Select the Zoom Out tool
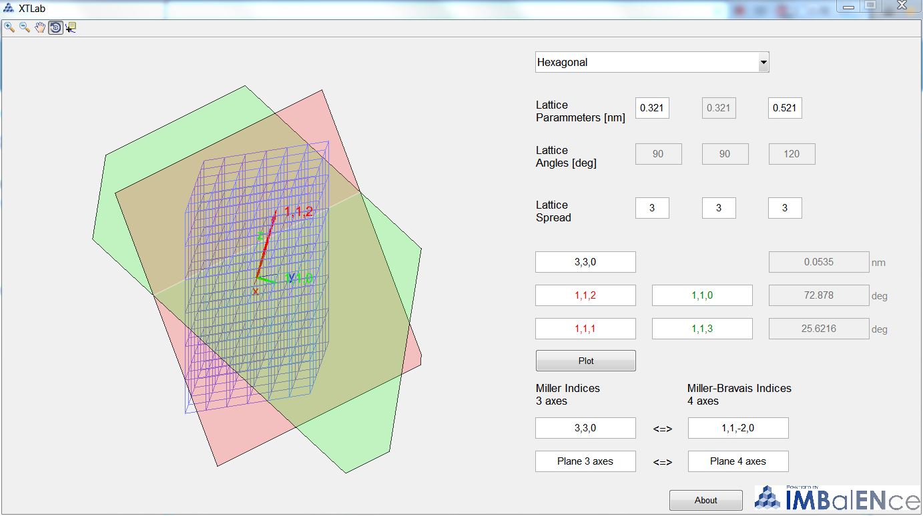 pos(25,27)
